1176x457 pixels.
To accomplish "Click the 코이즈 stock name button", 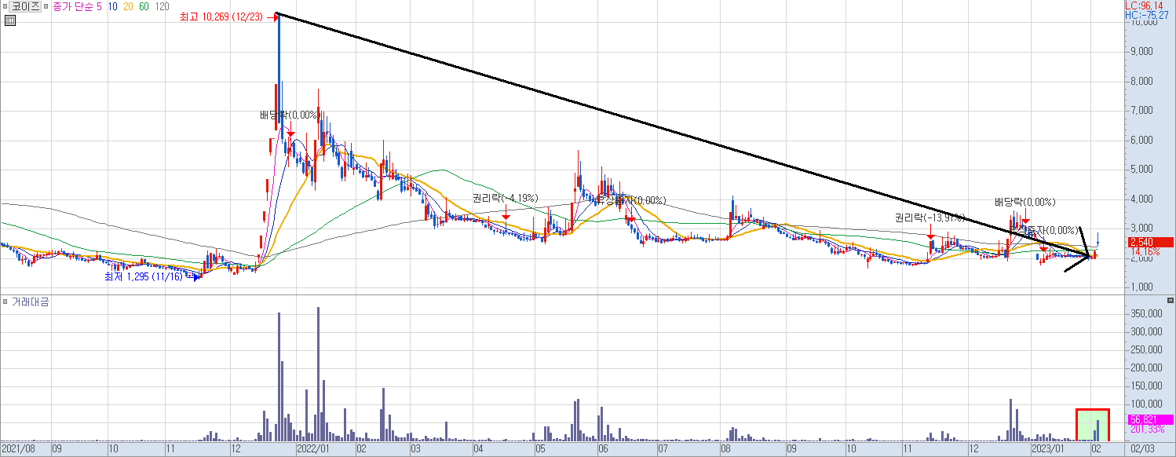I will [25, 6].
